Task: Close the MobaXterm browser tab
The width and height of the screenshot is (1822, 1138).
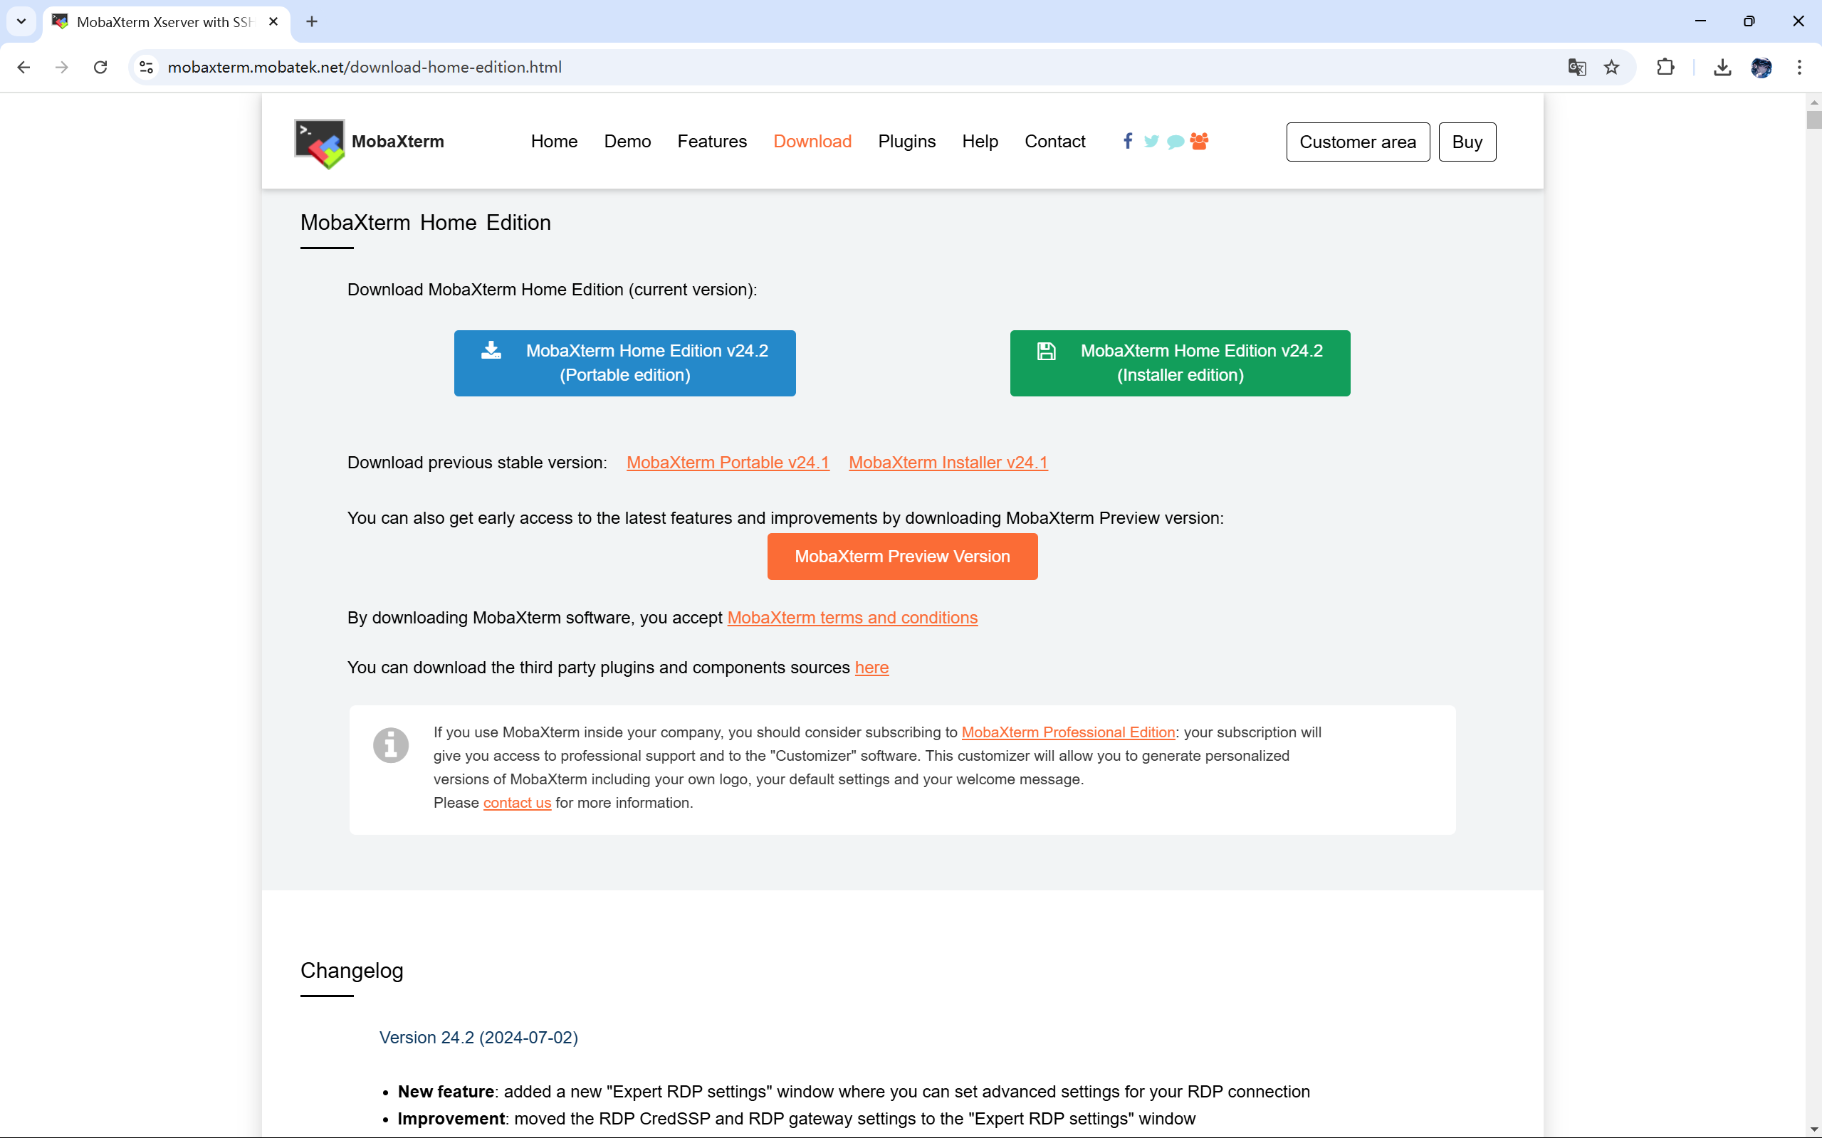Action: [x=273, y=21]
